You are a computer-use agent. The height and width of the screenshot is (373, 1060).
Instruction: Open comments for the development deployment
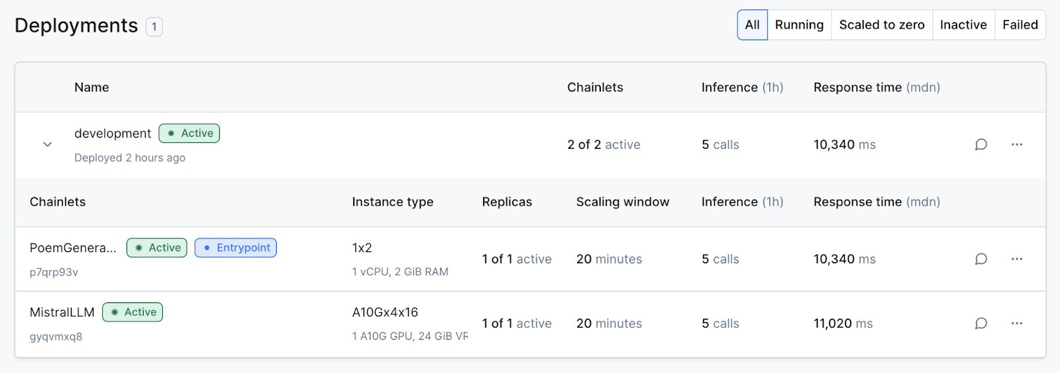[x=980, y=144]
